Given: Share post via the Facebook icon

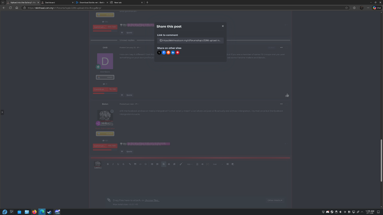Looking at the screenshot, I should pyautogui.click(x=164, y=52).
